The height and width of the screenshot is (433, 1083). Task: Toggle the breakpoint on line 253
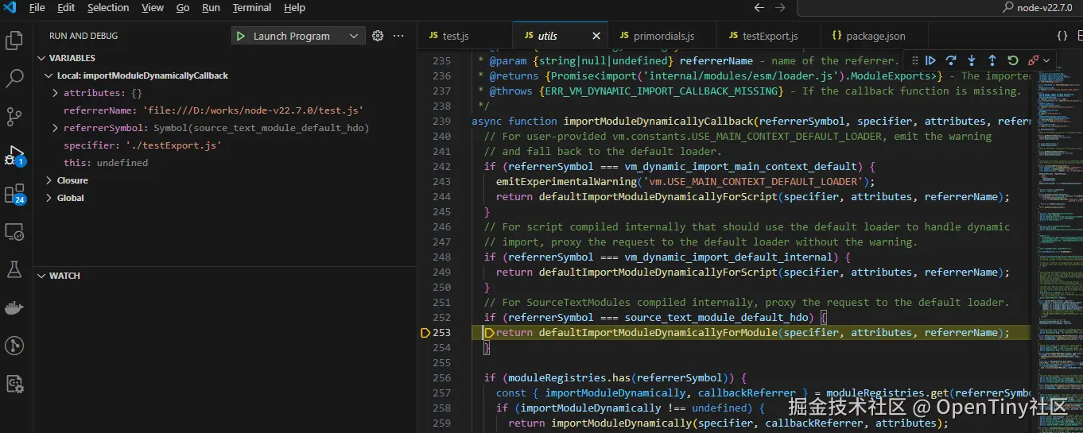coord(425,333)
